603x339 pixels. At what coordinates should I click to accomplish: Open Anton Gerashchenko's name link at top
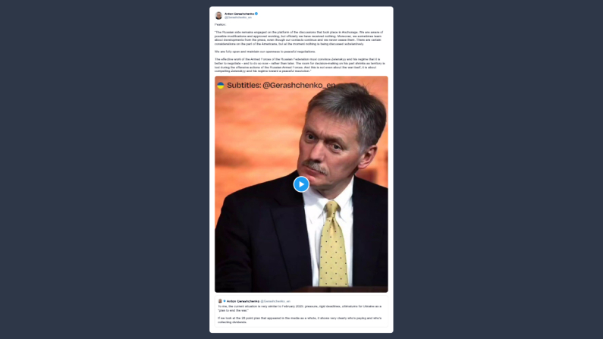239,14
